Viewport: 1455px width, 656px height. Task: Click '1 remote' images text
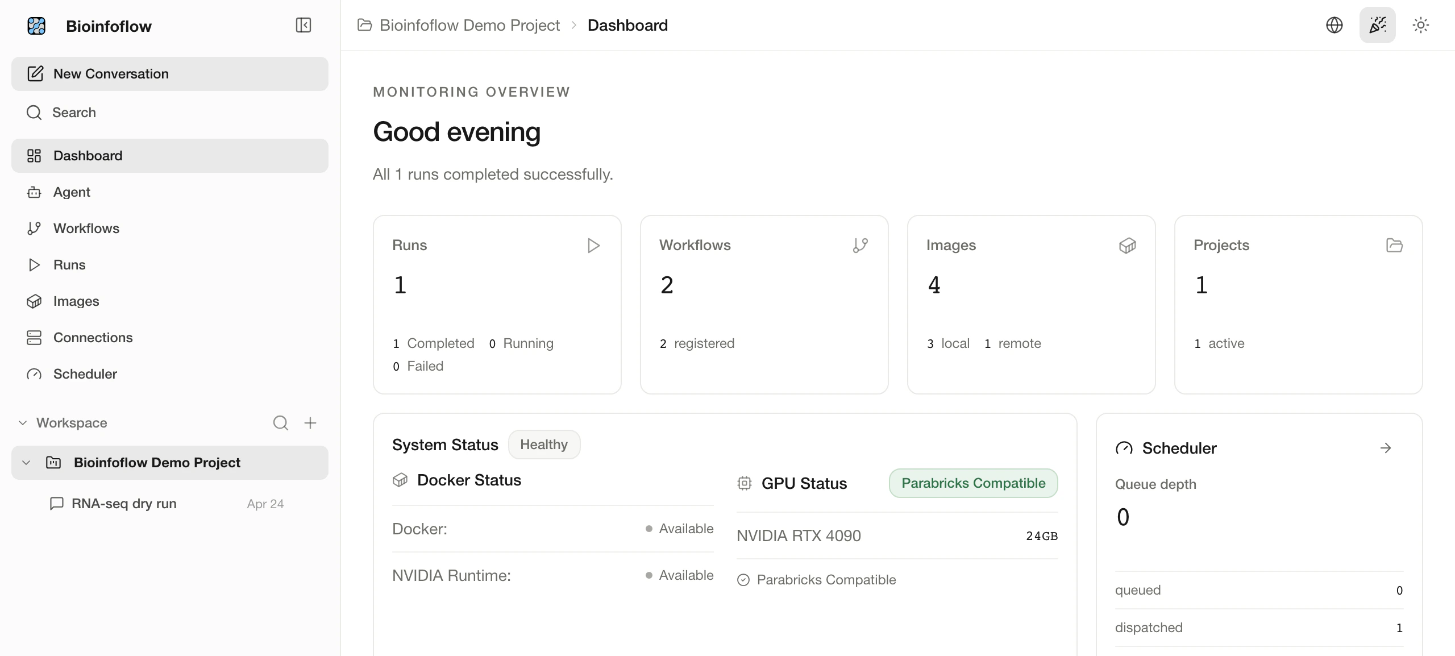tap(1013, 343)
